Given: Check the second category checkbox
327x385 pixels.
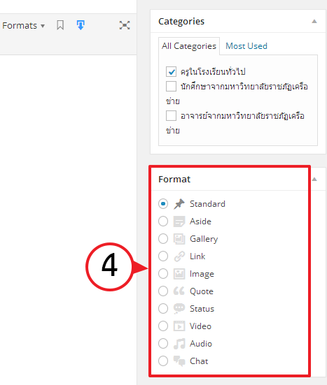Looking at the screenshot, I should [171, 86].
